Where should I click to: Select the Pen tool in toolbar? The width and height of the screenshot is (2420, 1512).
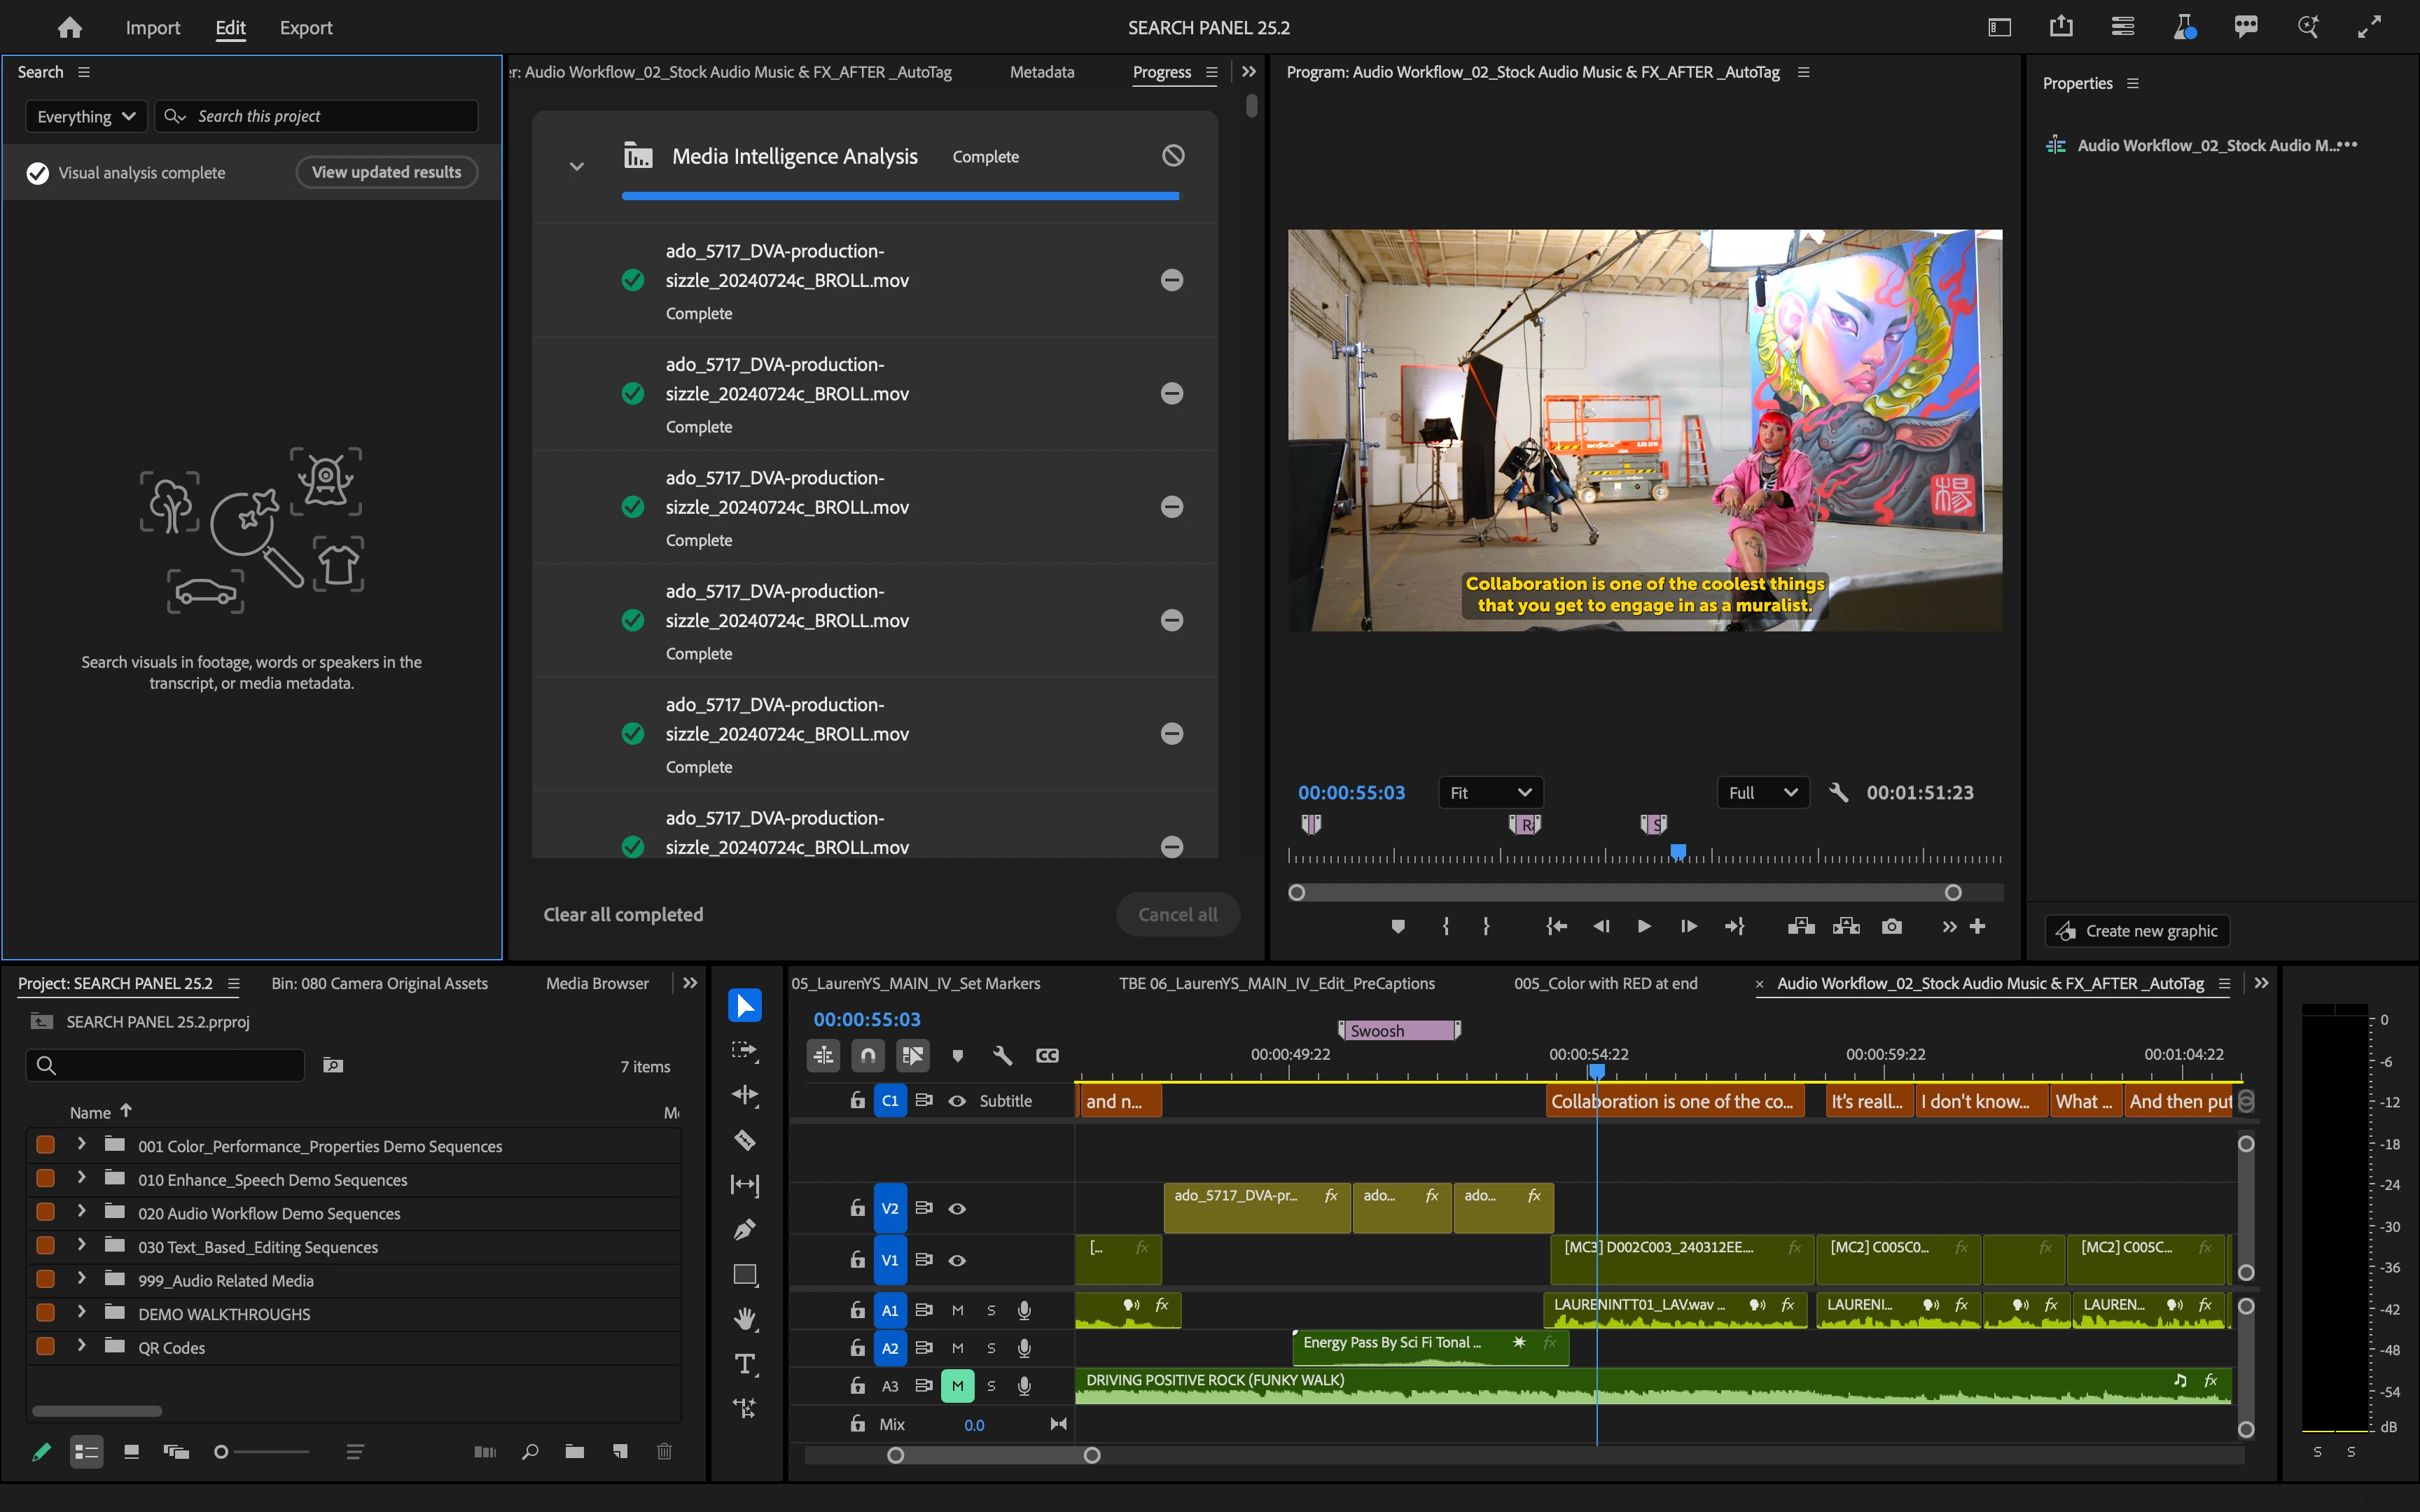click(744, 1230)
